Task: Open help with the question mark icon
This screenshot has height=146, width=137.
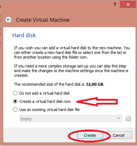Action: coord(115,4)
